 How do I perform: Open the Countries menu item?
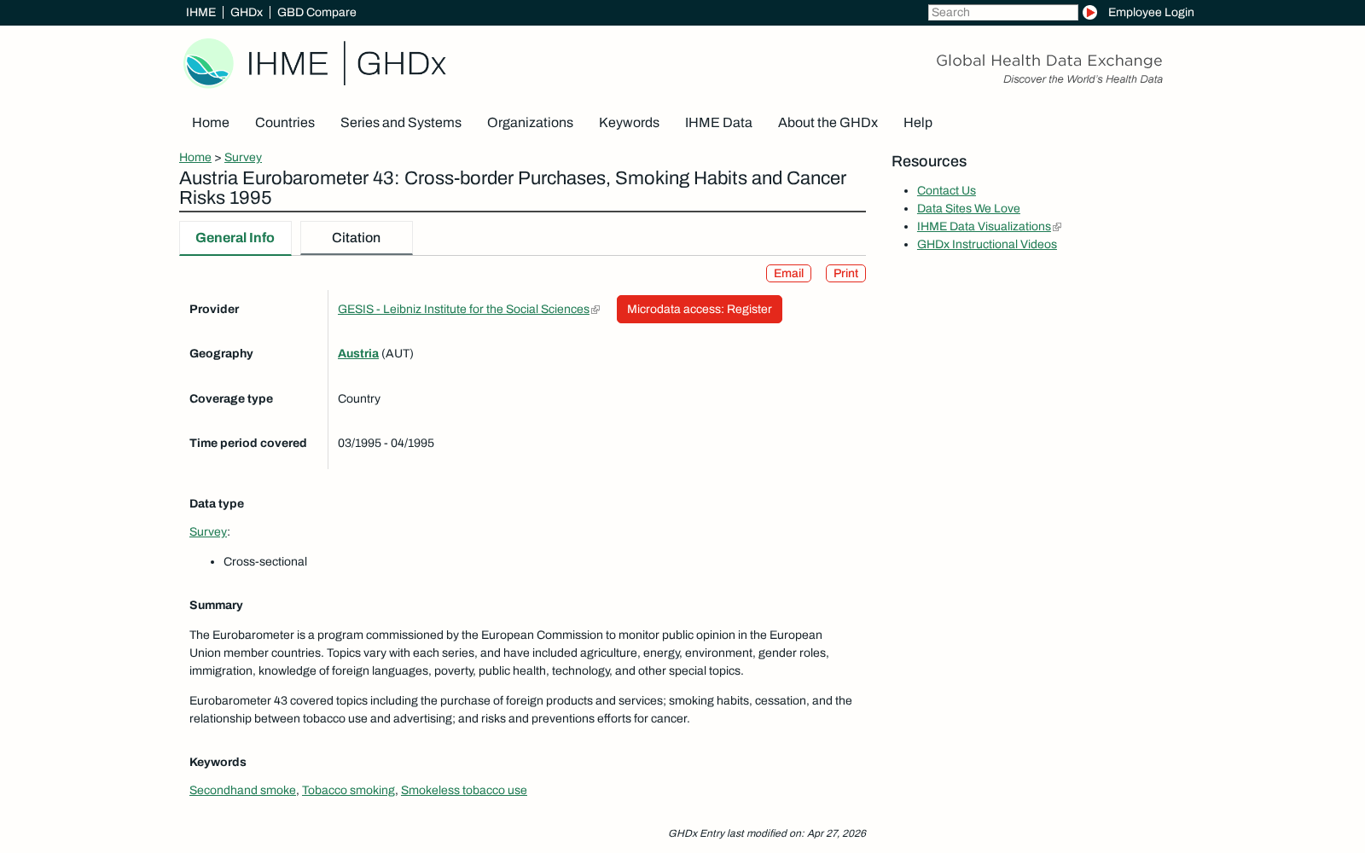(285, 123)
